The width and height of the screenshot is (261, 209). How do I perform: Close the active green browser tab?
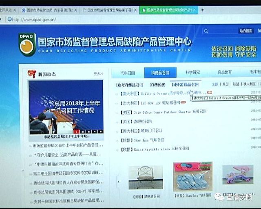194,10
